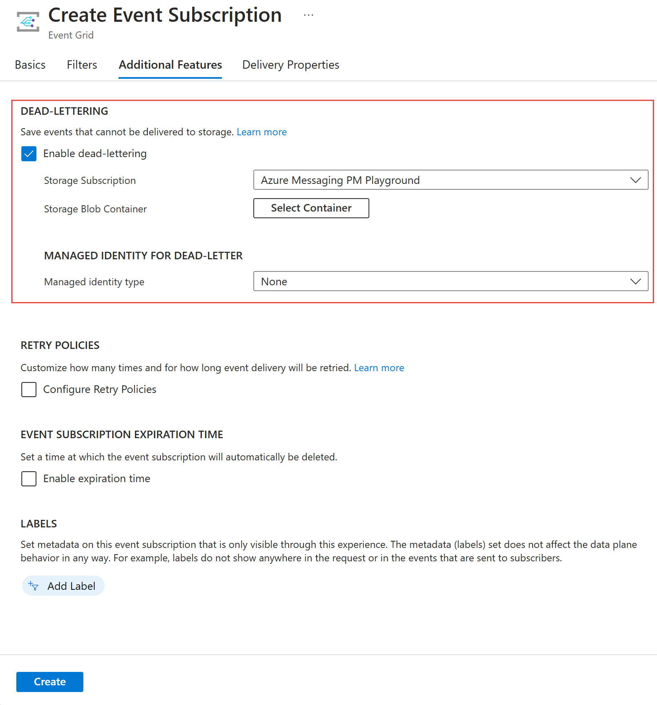Click the Managed identity type label
657x705 pixels.
[x=94, y=282]
